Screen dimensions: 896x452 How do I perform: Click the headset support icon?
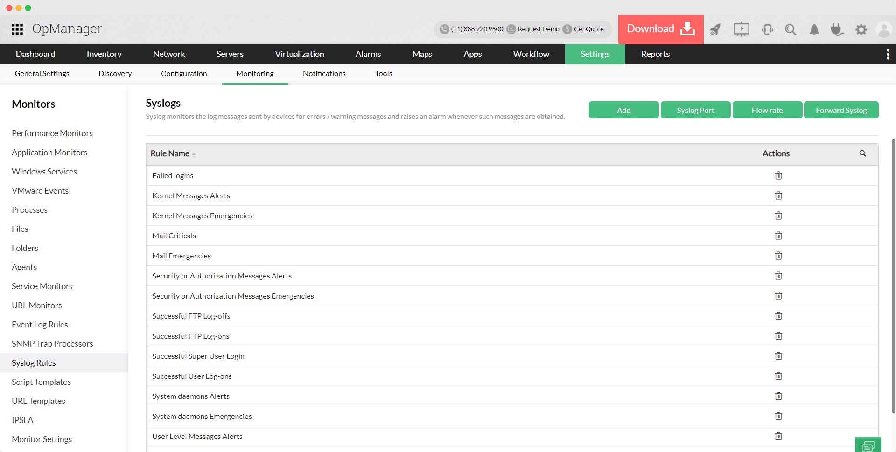[x=767, y=29]
